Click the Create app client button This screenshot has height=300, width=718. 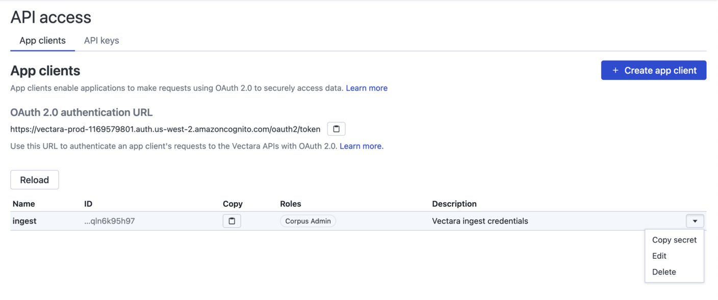coord(653,70)
